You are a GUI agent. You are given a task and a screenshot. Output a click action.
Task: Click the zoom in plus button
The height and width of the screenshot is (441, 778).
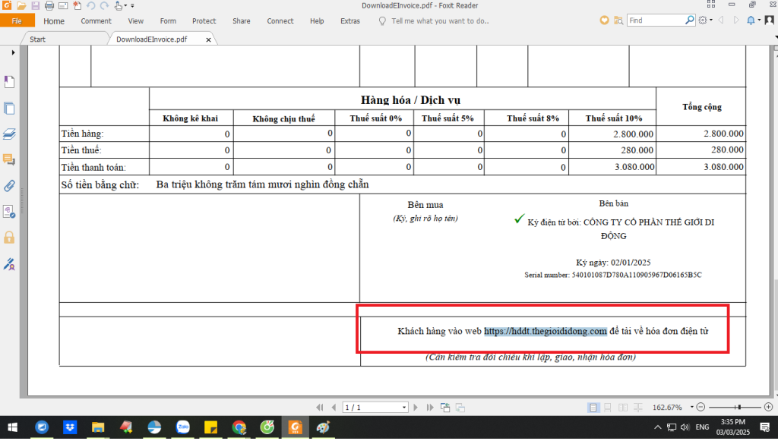point(768,408)
